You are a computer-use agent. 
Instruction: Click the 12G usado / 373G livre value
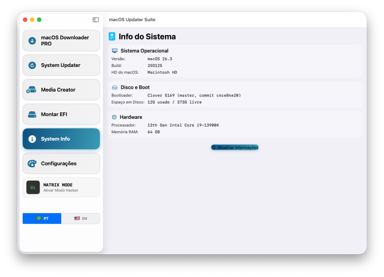(174, 102)
